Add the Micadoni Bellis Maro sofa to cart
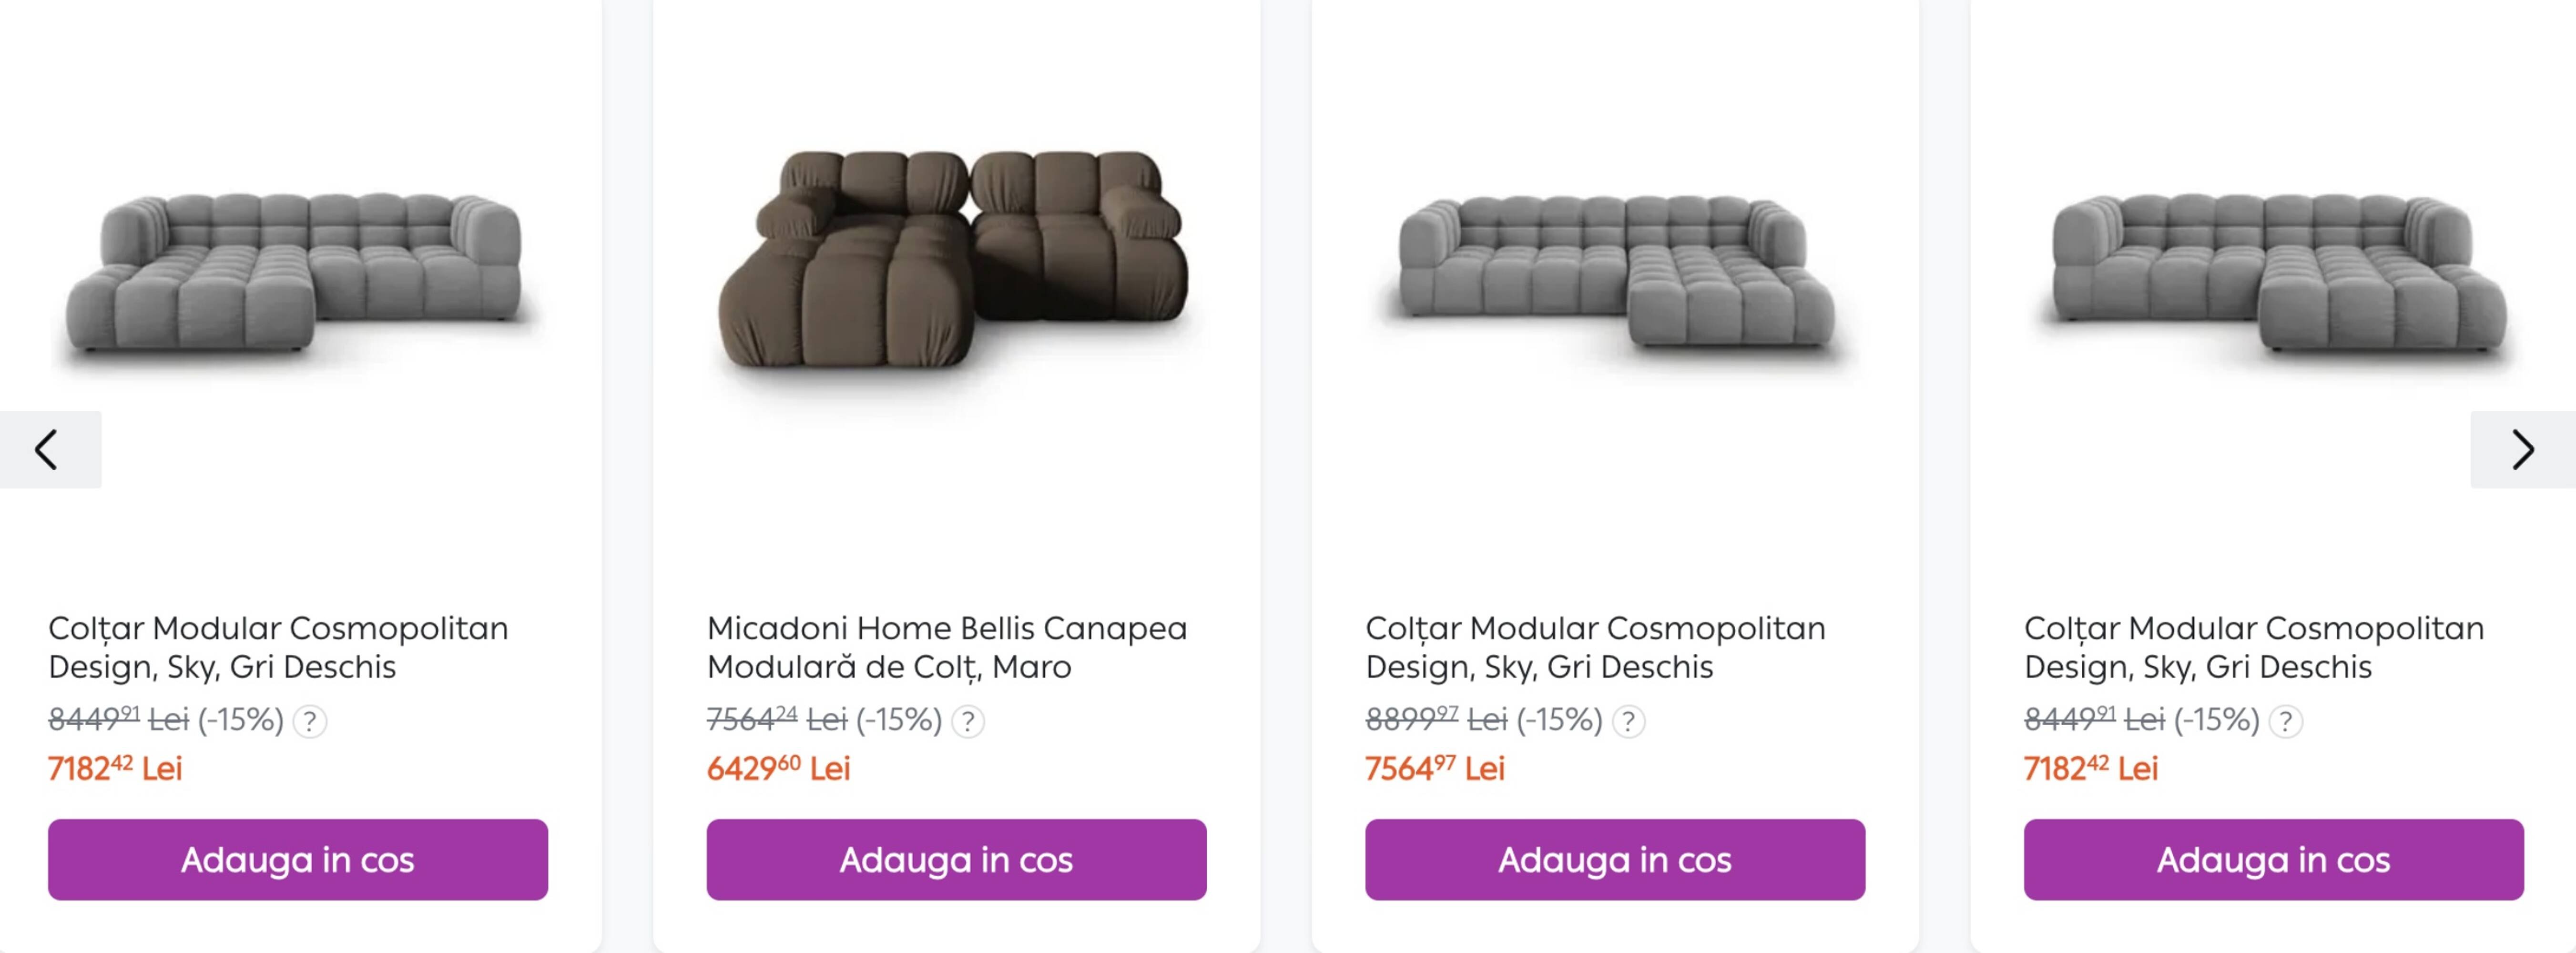This screenshot has height=953, width=2576. tap(956, 860)
